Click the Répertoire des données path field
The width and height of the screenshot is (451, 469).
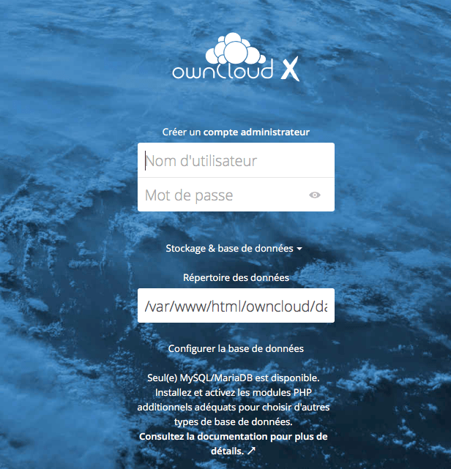coord(236,306)
